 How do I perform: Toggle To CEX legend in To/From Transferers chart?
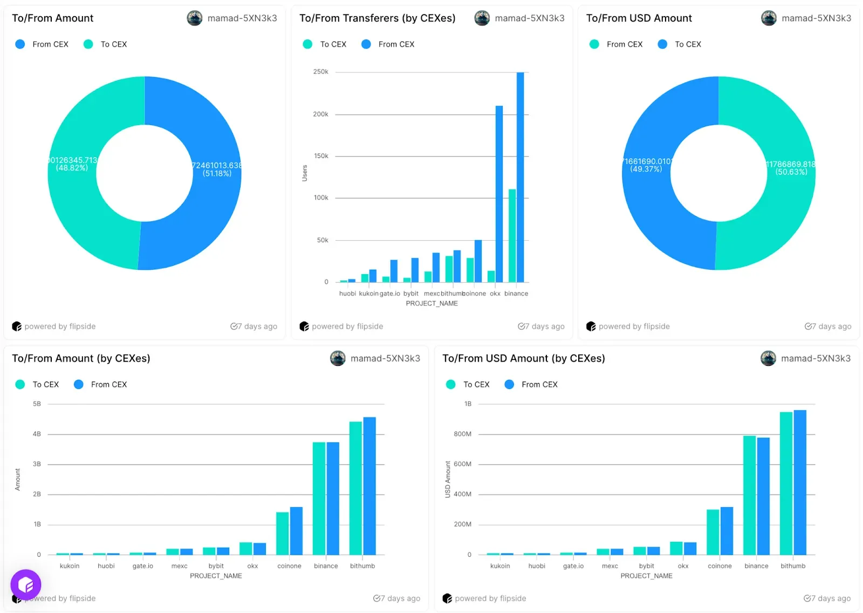tap(325, 44)
